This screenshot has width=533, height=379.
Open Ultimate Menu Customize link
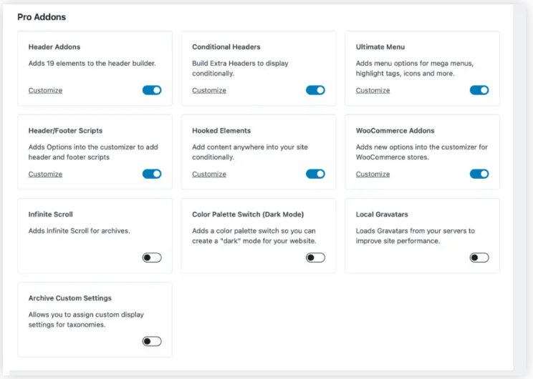point(373,91)
